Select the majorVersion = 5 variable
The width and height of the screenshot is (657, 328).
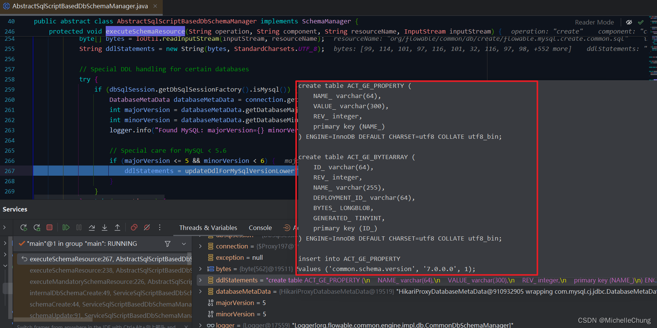(x=241, y=303)
